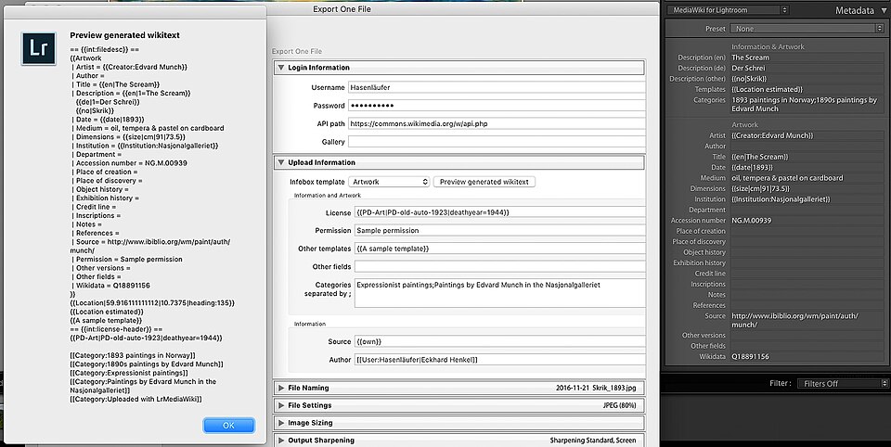Image resolution: width=891 pixels, height=447 pixels.
Task: Click Wikidata field Q18891156 in Metadata
Action: [807, 357]
